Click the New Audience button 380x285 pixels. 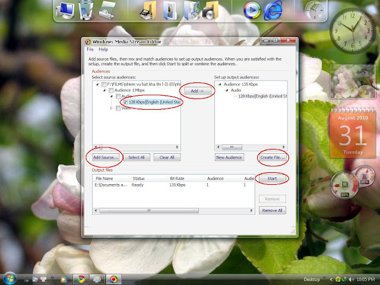click(229, 157)
